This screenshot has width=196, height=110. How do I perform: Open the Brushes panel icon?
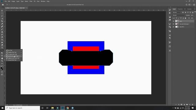click(170, 24)
